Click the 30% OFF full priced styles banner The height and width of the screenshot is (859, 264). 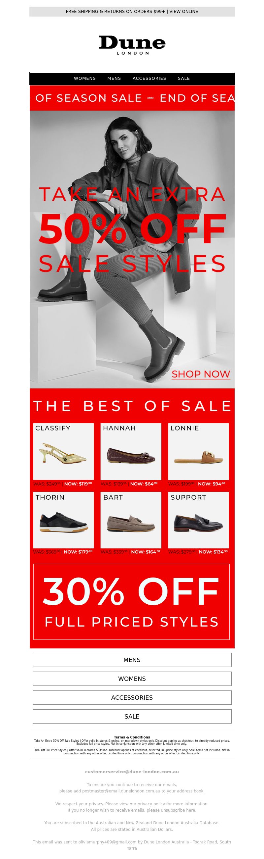(x=131, y=602)
